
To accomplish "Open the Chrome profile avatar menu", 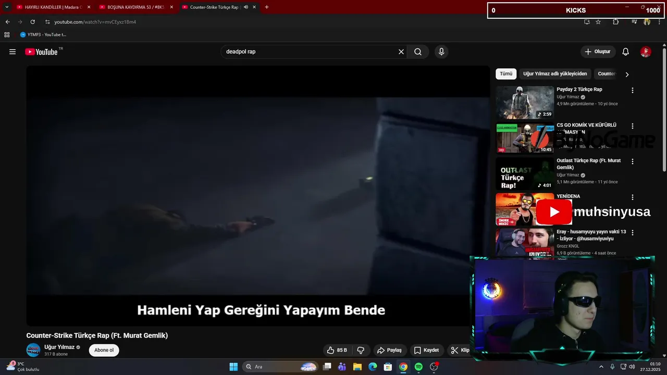I will pyautogui.click(x=647, y=22).
